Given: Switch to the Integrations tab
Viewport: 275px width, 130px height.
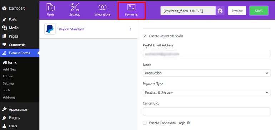Looking at the screenshot, I should 102,10.
